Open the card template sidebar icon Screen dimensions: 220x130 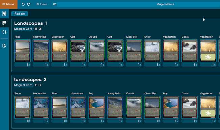[x=4, y=14]
